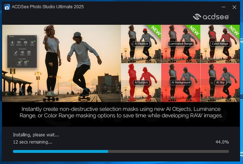243x164 pixels.
Task: Click the '12 secs remaining...' text
Action: 32,142
